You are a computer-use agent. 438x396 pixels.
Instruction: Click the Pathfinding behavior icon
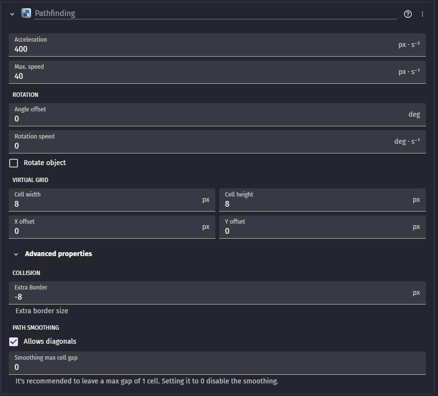click(26, 14)
